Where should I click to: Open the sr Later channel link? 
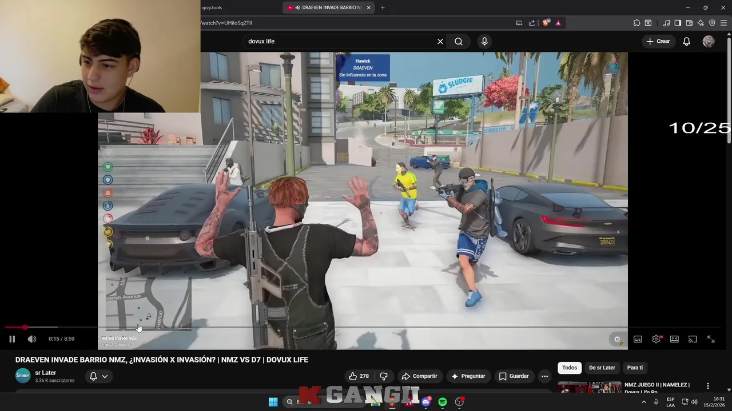click(x=46, y=373)
